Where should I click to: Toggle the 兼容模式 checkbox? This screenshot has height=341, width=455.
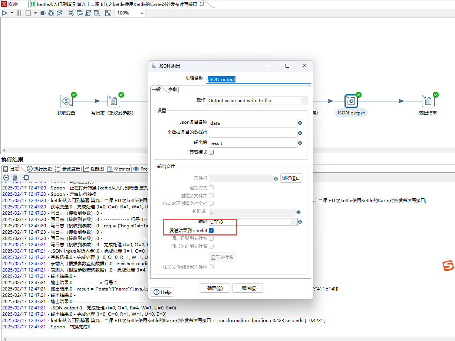211,152
